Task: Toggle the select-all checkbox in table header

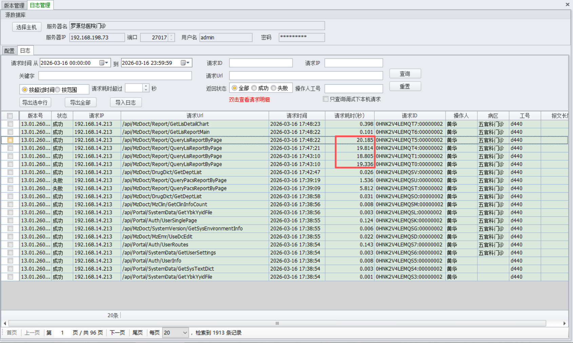Action: tap(10, 116)
